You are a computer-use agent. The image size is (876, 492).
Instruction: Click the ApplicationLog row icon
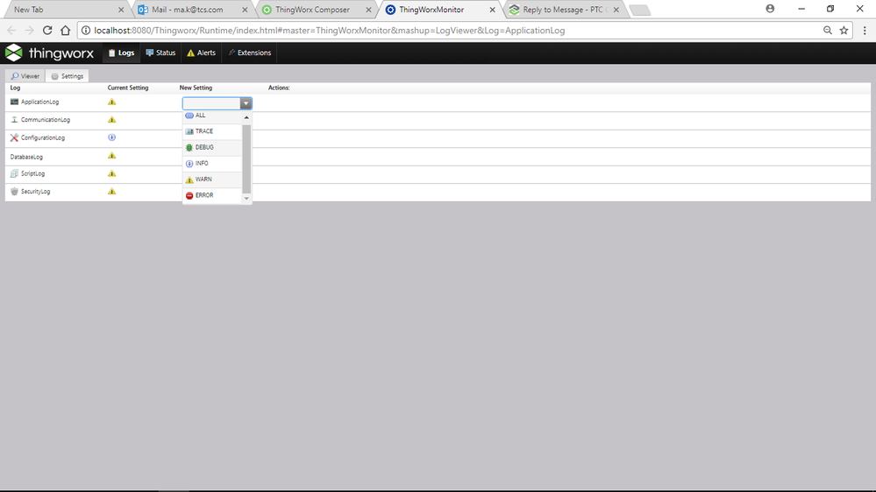click(x=15, y=102)
